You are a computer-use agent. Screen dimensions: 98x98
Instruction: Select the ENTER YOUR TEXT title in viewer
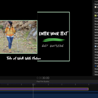tap(54, 34)
